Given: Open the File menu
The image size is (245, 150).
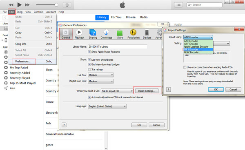Looking at the screenshot, I should [4, 12].
